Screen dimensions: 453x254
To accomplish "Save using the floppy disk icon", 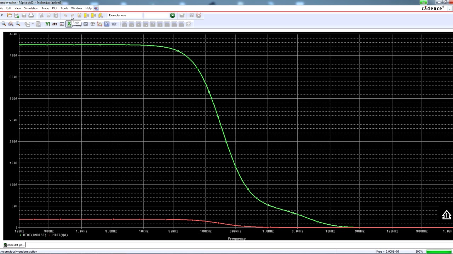I will coord(24,15).
